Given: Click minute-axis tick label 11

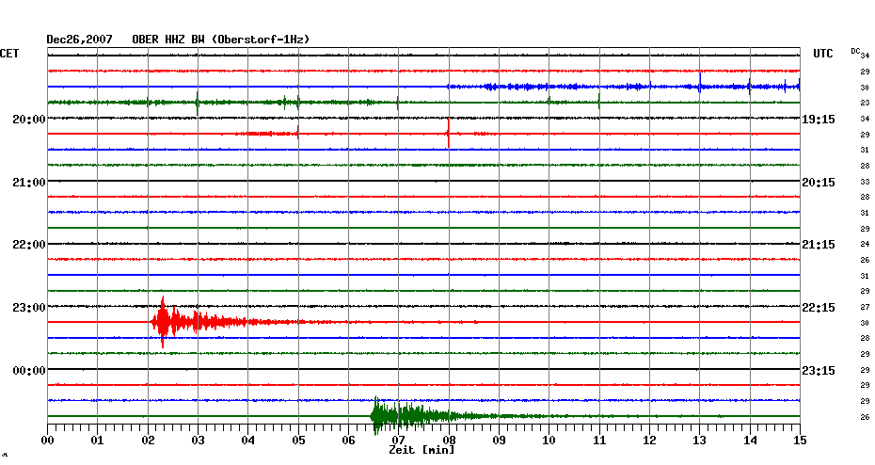Looking at the screenshot, I should pos(599,441).
